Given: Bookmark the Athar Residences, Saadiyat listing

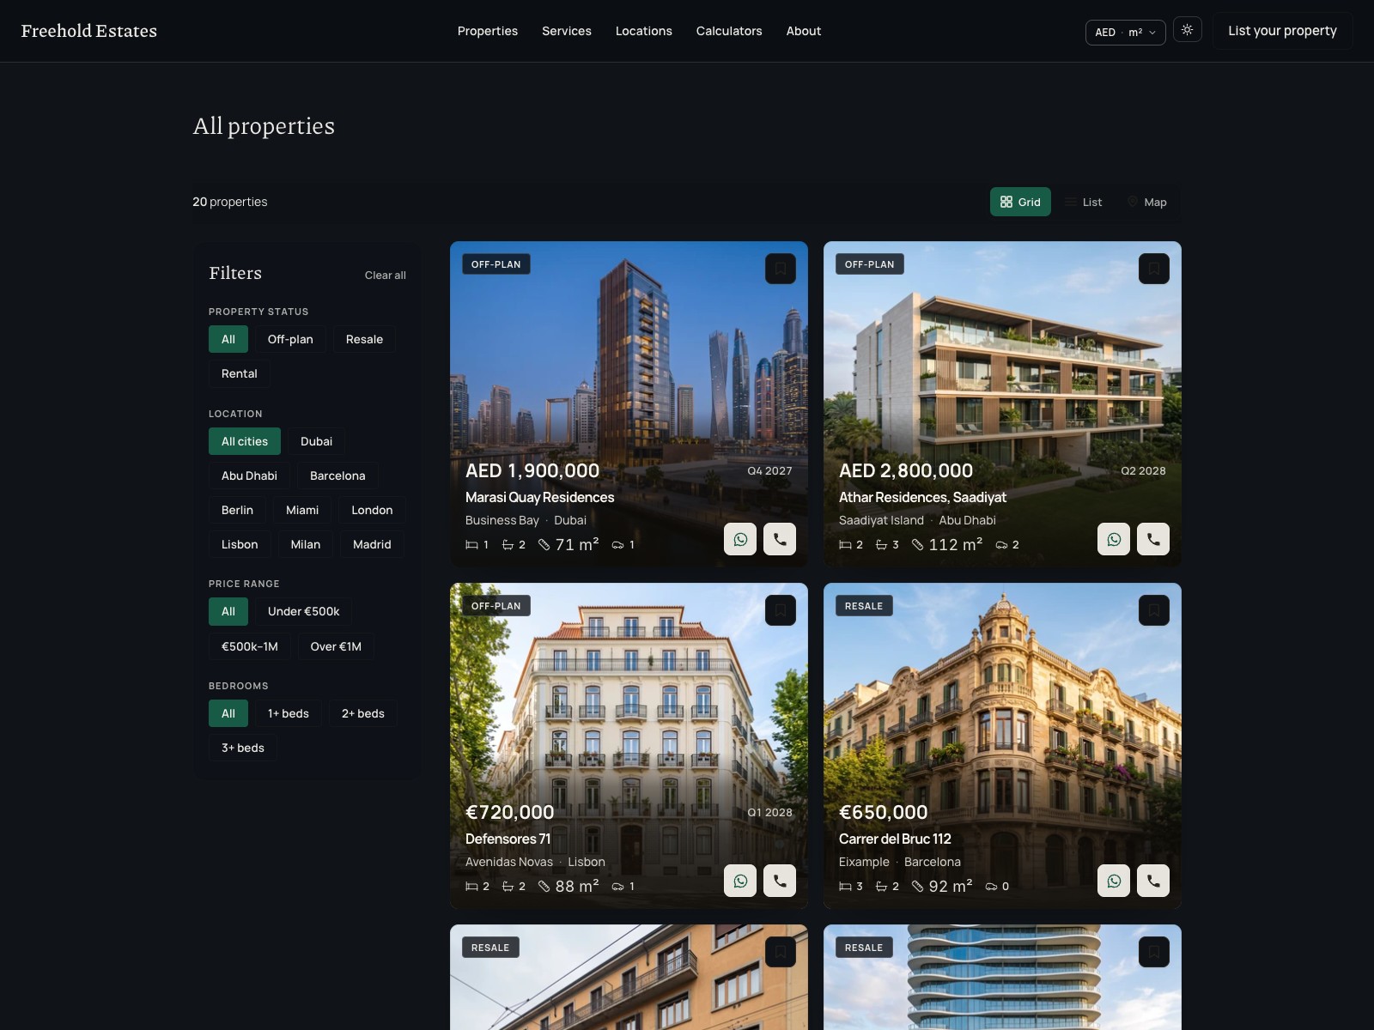Looking at the screenshot, I should 1154,269.
